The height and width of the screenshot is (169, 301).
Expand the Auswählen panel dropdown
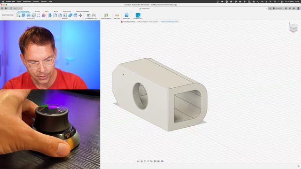coord(138,19)
